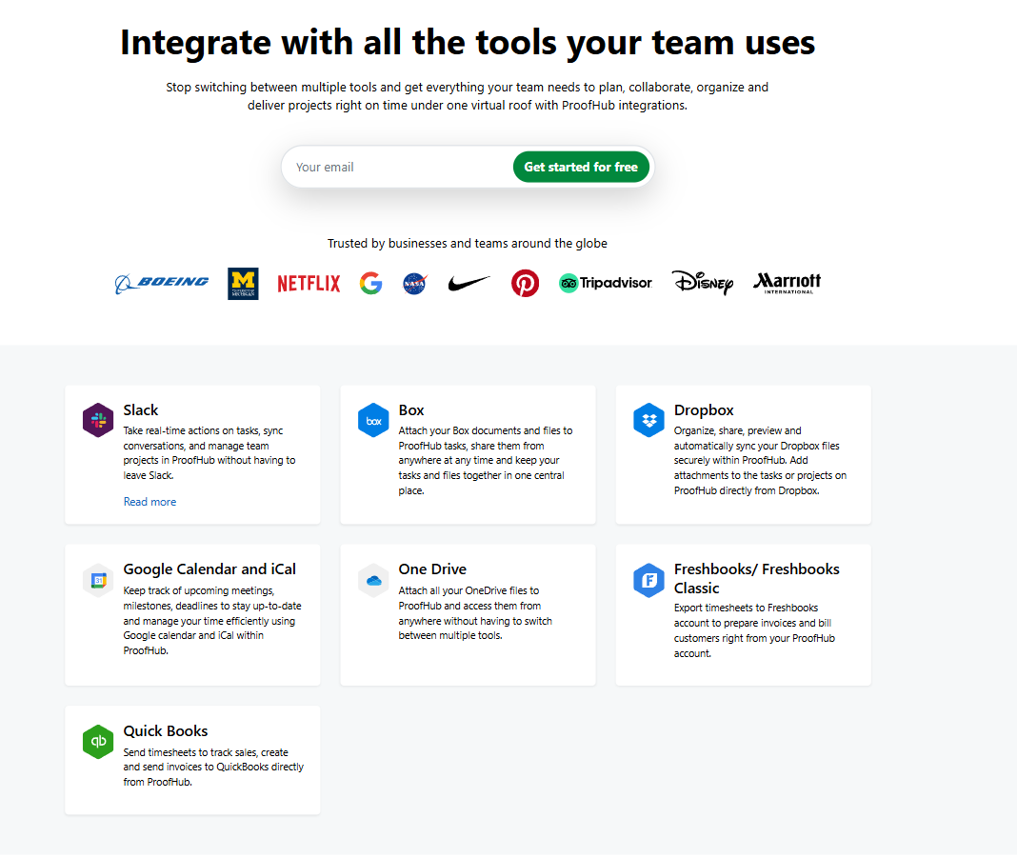
Task: Click the Tripadvisor logo
Action: [605, 283]
